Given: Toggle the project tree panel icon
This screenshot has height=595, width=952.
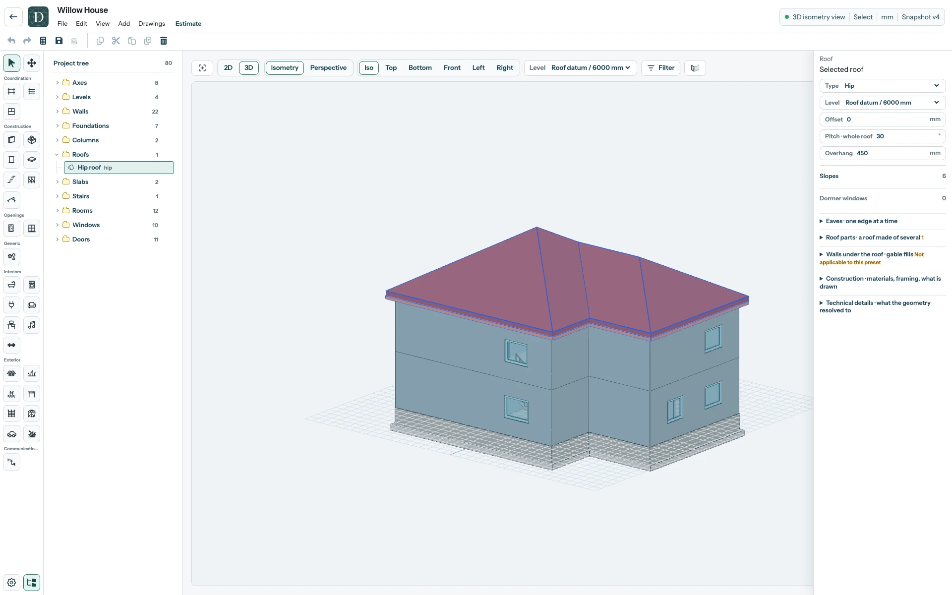Looking at the screenshot, I should [x=32, y=583].
